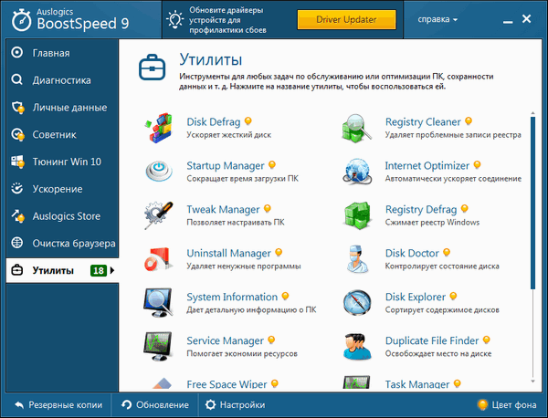Click the Uninstall Manager icon
This screenshot has width=548, height=418.
pos(161,260)
